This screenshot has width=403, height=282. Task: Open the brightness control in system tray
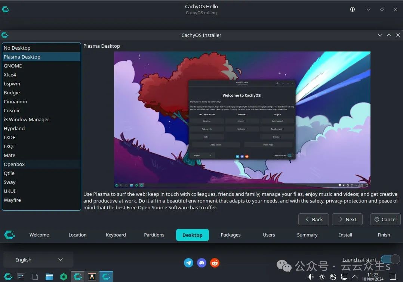322,277
